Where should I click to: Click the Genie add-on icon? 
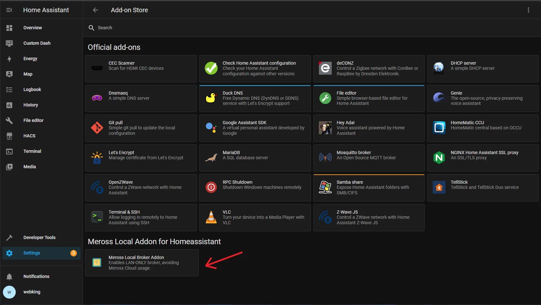coord(439,97)
